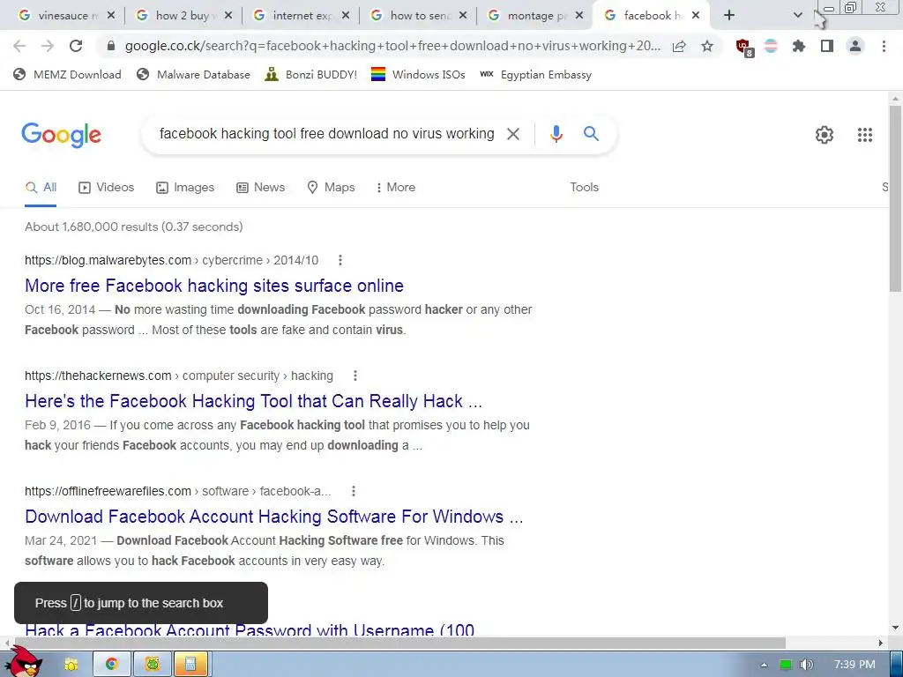Open the uBlock shield extension icon
This screenshot has width=903, height=677.
(743, 47)
